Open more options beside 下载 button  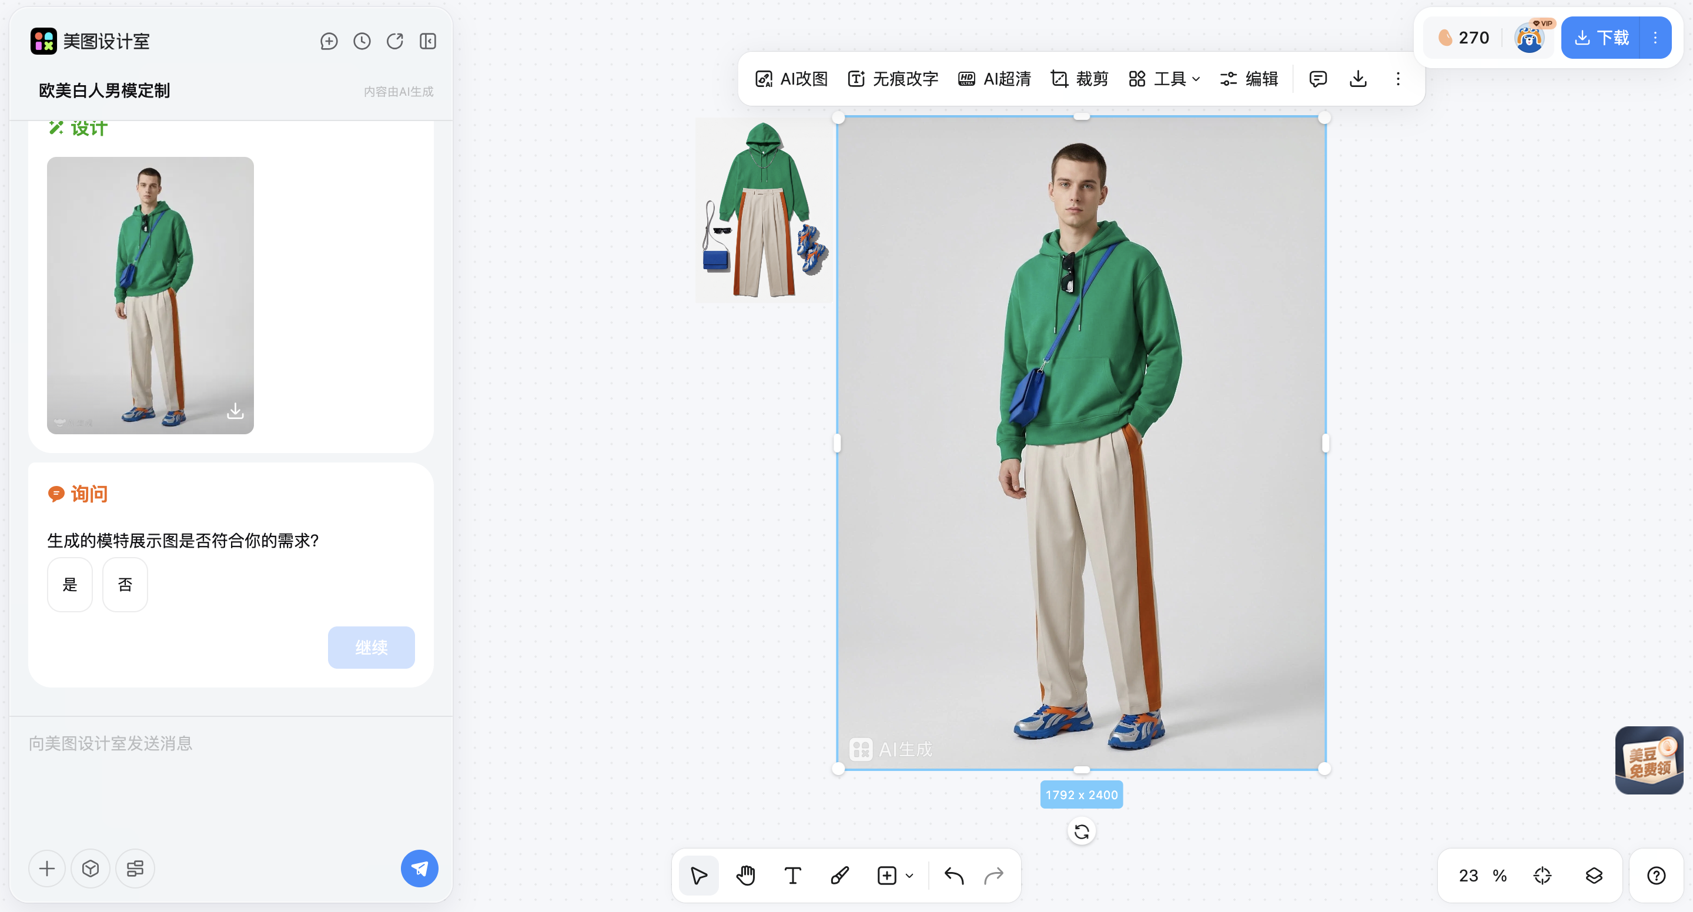[1655, 38]
